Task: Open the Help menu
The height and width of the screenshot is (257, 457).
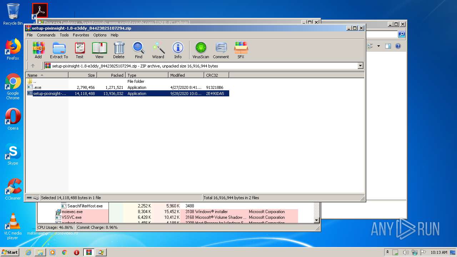Action: coord(114,35)
